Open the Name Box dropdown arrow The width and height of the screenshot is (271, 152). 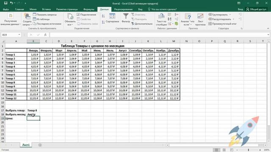[19, 35]
